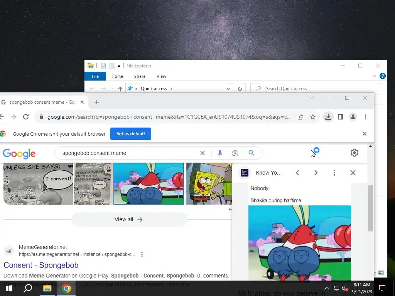
Task: Open Quick Access Toolbar customize dropdown
Action: coord(119,66)
